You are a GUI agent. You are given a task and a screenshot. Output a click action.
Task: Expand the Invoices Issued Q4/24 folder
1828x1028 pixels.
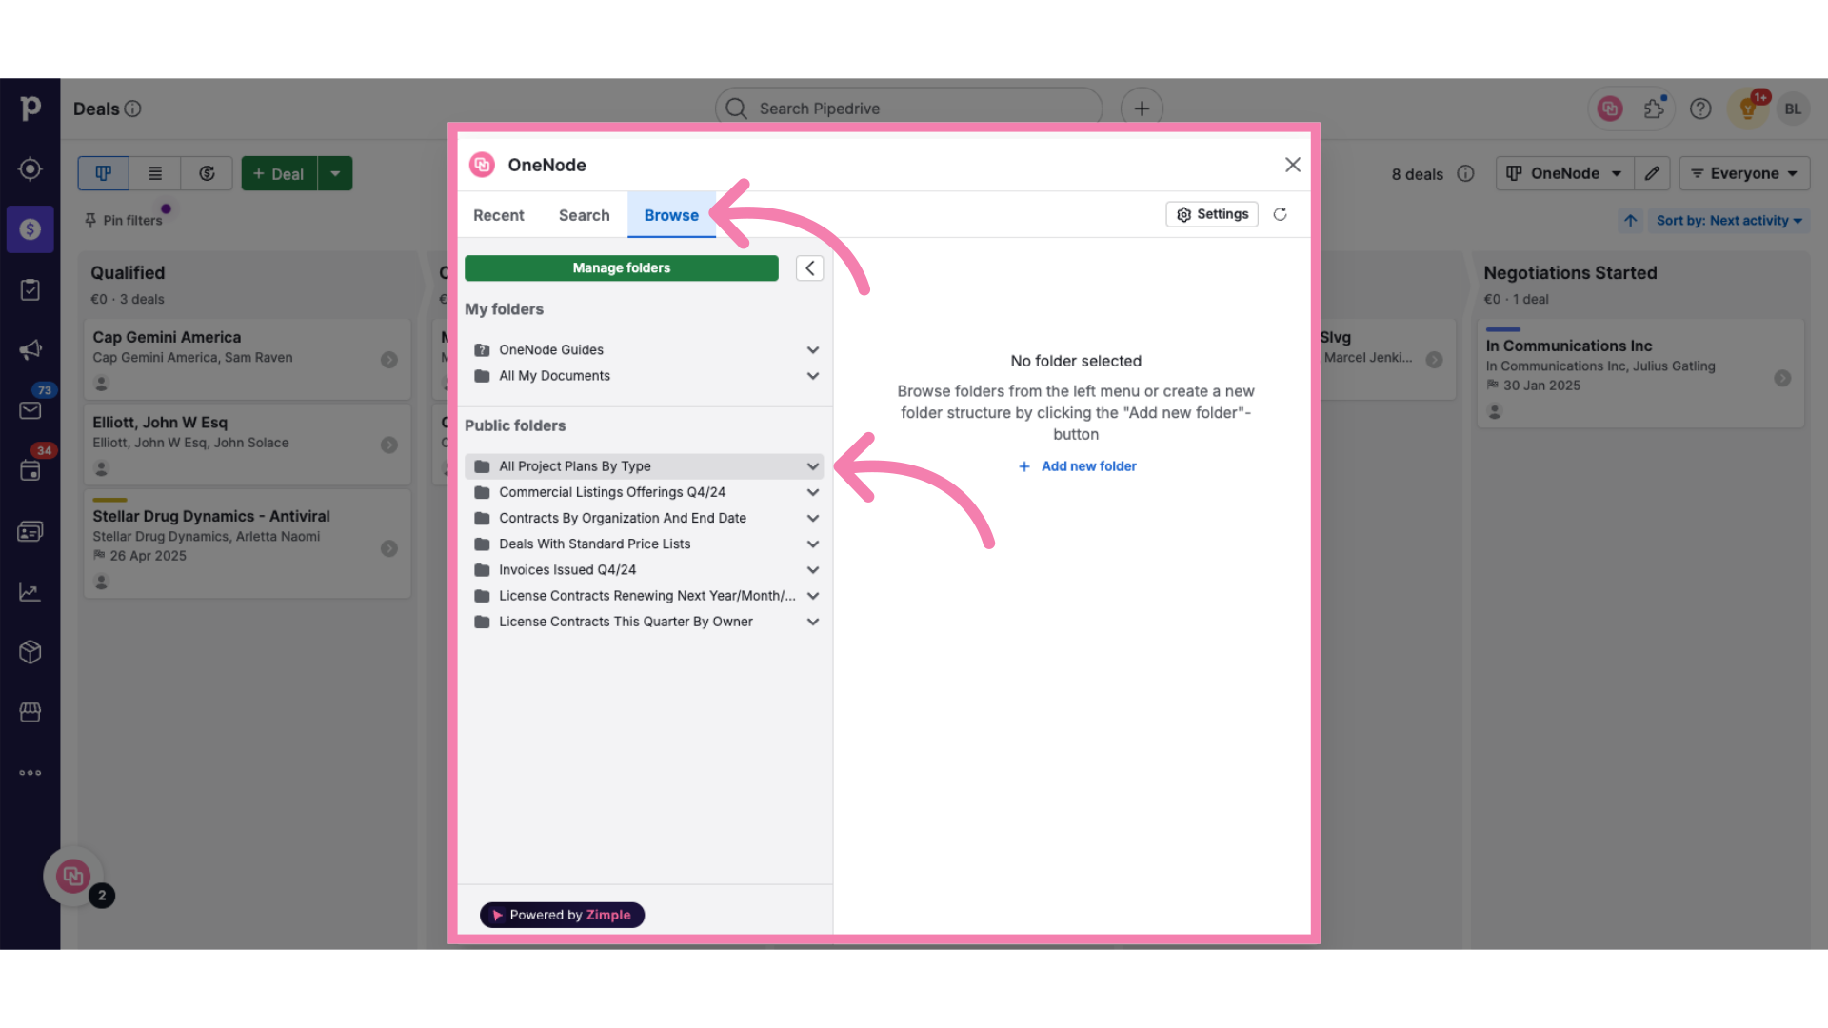point(812,568)
